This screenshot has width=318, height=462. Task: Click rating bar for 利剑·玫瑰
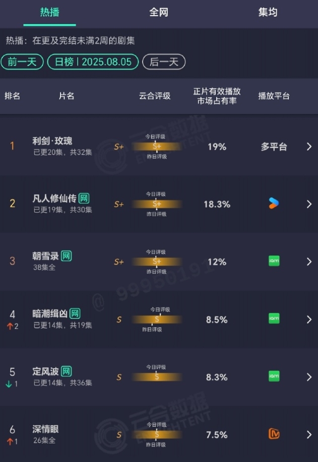pos(157,147)
